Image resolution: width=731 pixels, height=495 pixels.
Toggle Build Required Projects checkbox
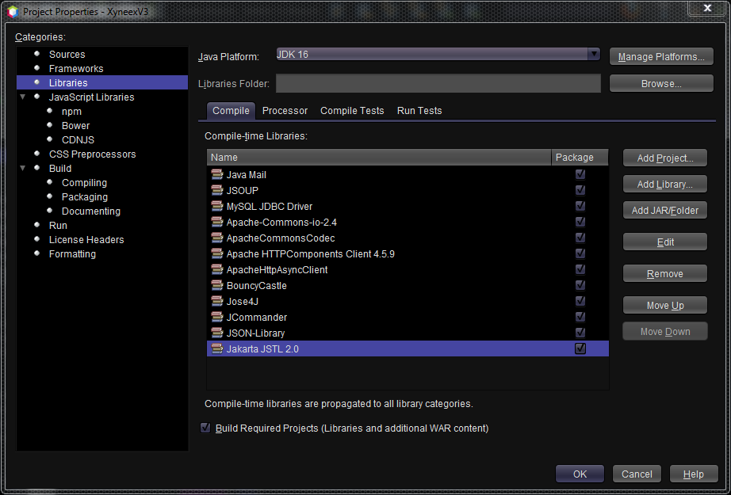205,428
